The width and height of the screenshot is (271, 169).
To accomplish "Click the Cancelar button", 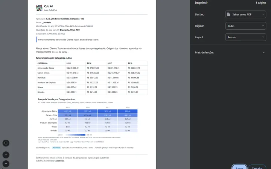I will pyautogui.click(x=257, y=167).
